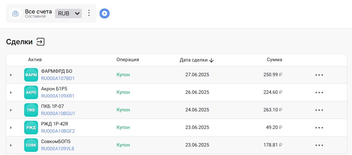Image resolution: width=352 pixels, height=155 pixels.
Task: Click the portfolio briefcase icon for Все счета
Action: [15, 13]
